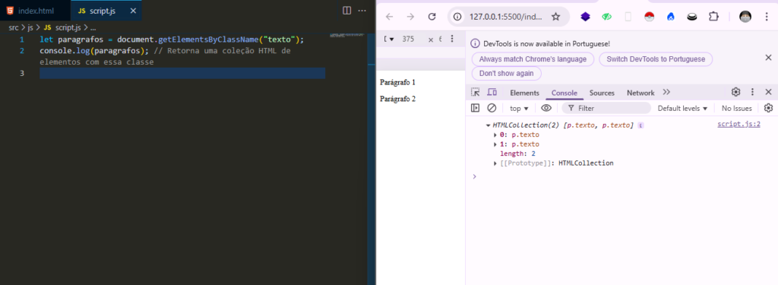Viewport: 778px width, 285px height.
Task: Open the black disc extension icon
Action: (692, 17)
